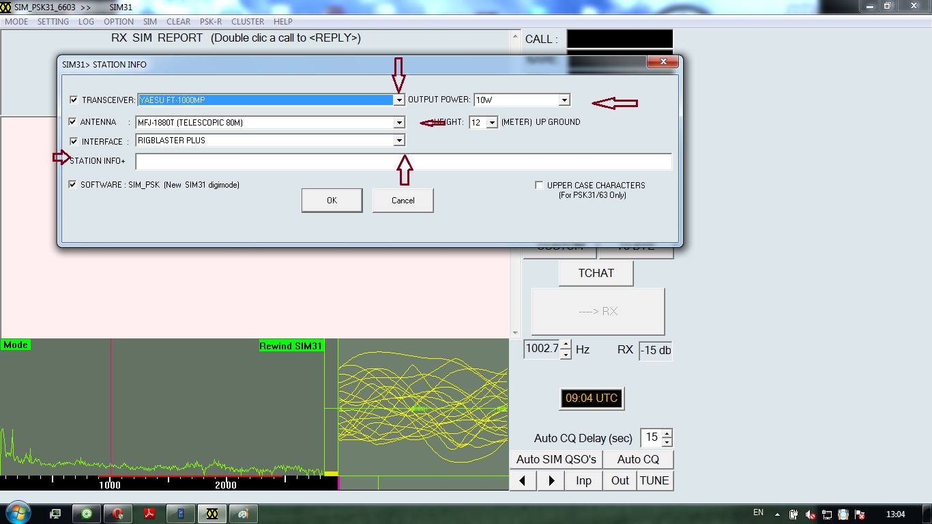Click the RX report scrollbar down arrow

tap(515, 333)
